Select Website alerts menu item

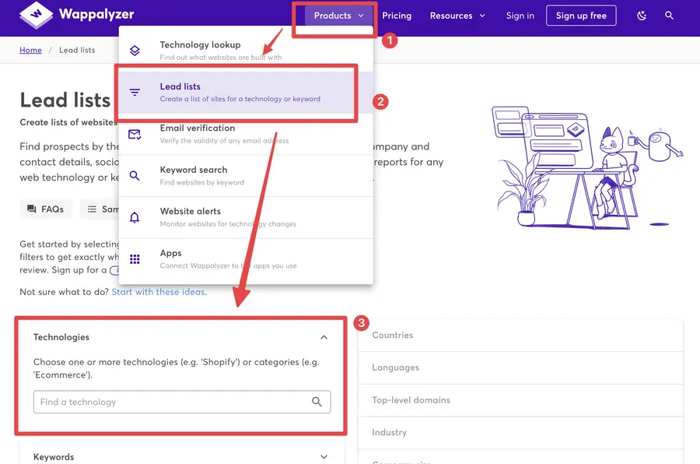tap(246, 217)
